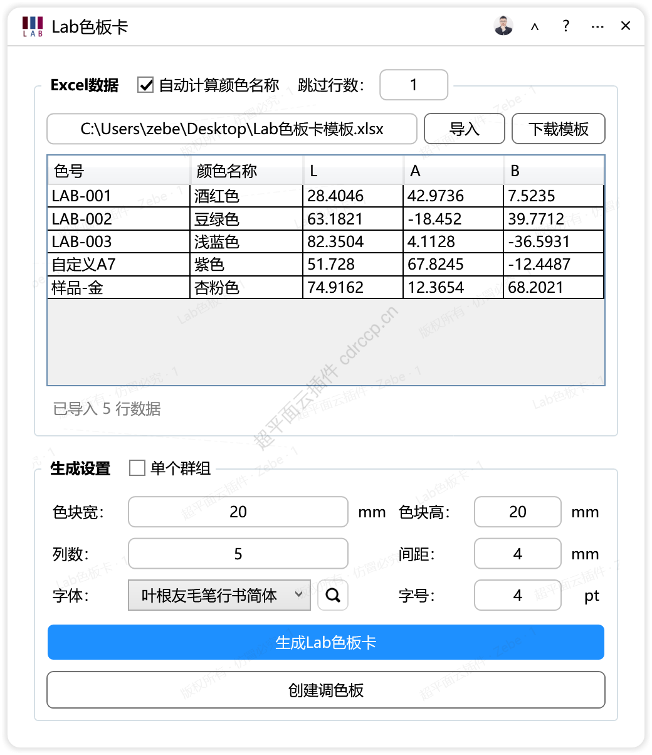Image resolution: width=652 pixels, height=755 pixels.
Task: Click the A value 67.8245
Action: (x=453, y=264)
